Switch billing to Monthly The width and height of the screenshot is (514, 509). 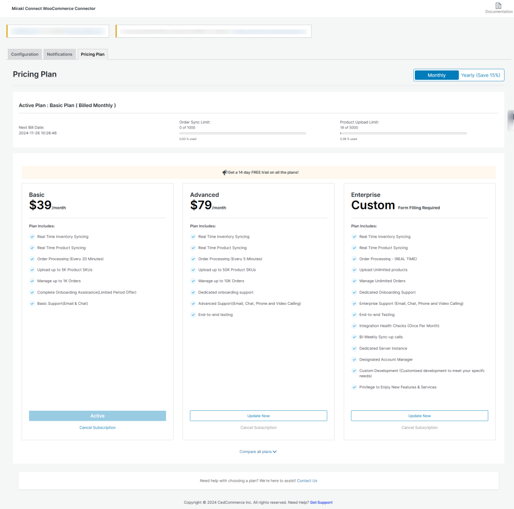pos(436,75)
